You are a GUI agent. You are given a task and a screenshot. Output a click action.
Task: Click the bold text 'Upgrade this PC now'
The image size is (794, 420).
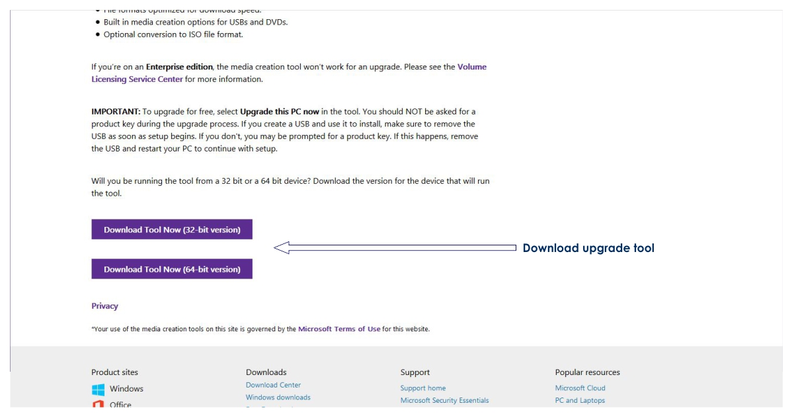[x=280, y=111]
